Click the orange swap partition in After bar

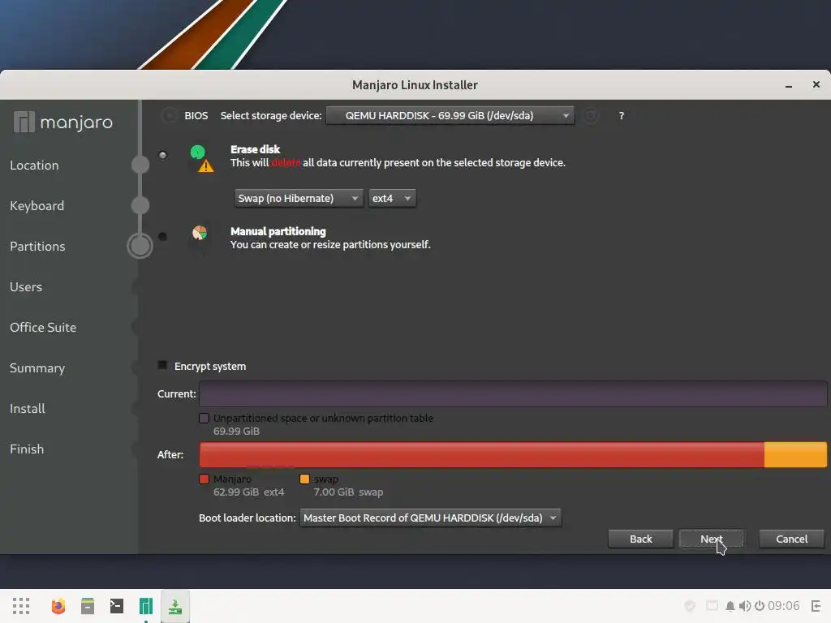click(x=795, y=454)
